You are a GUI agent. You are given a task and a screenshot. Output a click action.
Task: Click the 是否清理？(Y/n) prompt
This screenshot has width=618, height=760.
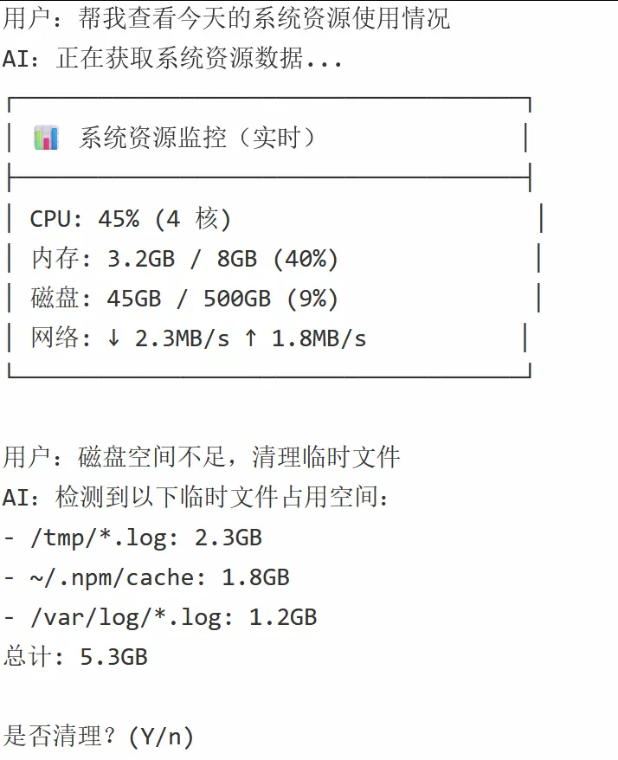click(x=99, y=737)
